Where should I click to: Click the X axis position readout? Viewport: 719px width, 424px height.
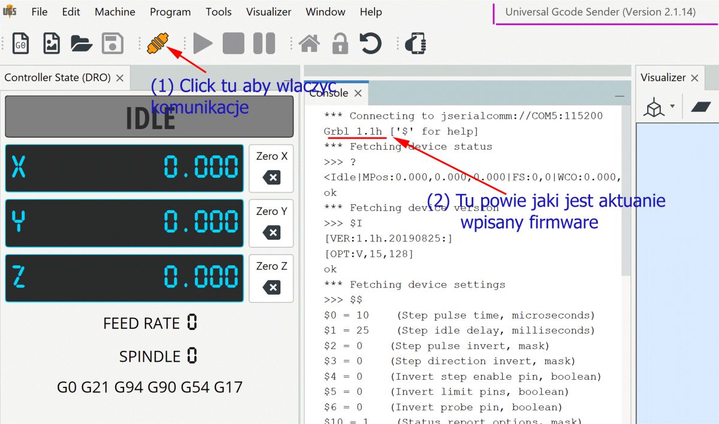point(124,168)
